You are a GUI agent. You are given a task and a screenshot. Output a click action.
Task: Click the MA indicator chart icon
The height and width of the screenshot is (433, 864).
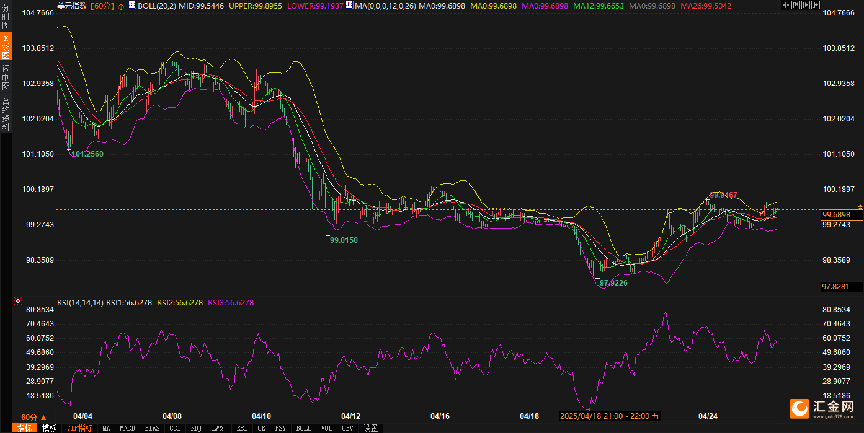click(349, 6)
